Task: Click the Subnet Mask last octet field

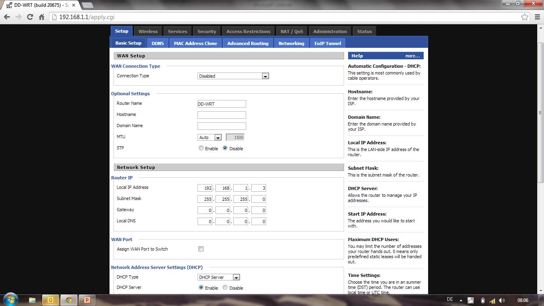Action: click(x=258, y=199)
